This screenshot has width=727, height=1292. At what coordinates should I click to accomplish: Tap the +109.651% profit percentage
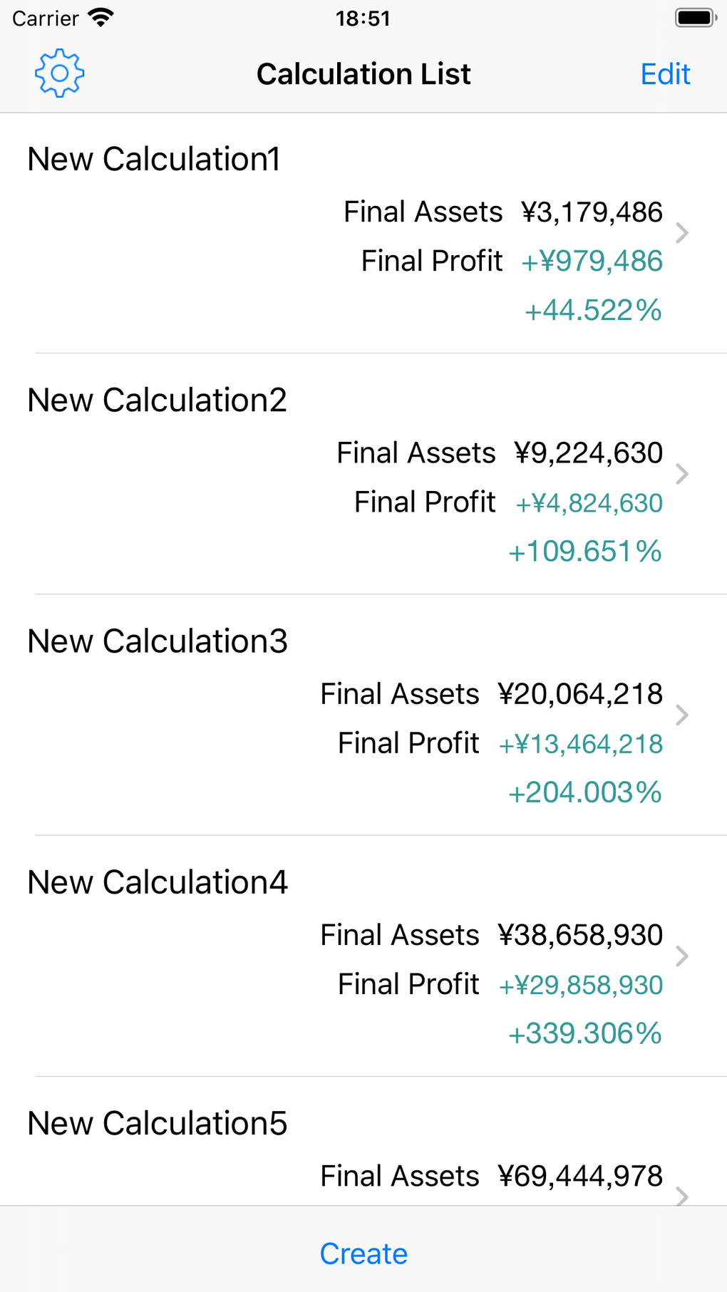click(584, 551)
